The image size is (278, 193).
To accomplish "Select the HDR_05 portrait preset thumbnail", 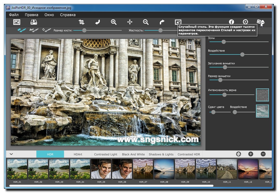I will click(x=101, y=169).
